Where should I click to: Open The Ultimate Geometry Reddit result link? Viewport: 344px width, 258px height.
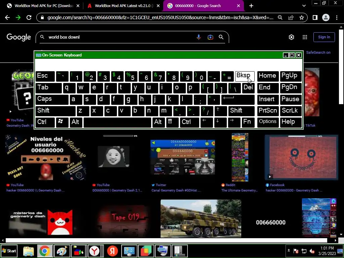tap(240, 190)
